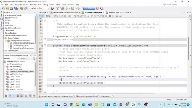Click the Profile Project clock icon
192x108 pixels.
pos(78,8)
